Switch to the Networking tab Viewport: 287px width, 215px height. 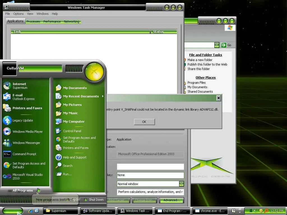[71, 22]
